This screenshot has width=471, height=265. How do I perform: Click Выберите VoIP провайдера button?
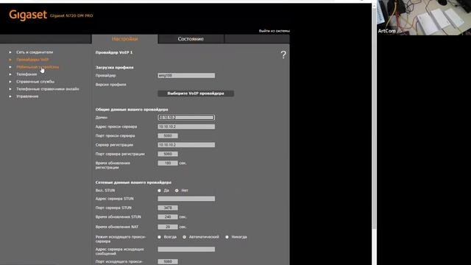(196, 93)
